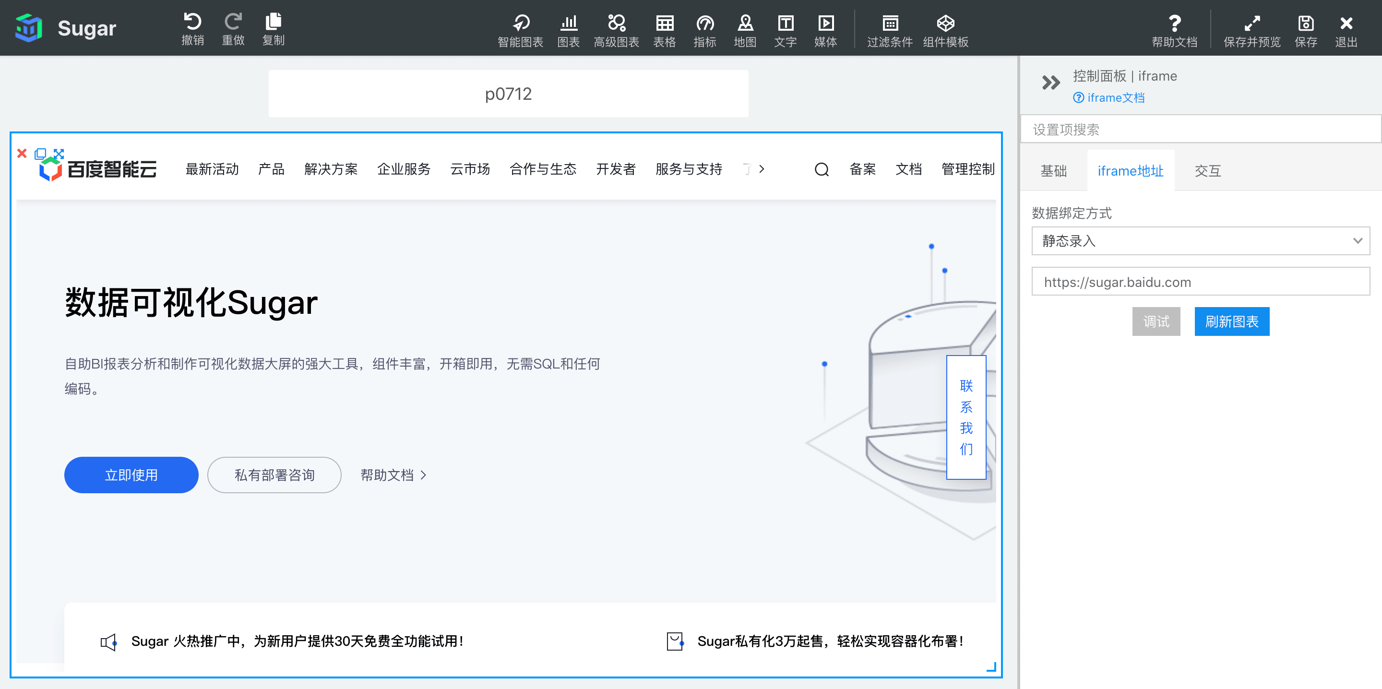The image size is (1382, 689).
Task: Open 云市场 in the nav bar
Action: 470,169
